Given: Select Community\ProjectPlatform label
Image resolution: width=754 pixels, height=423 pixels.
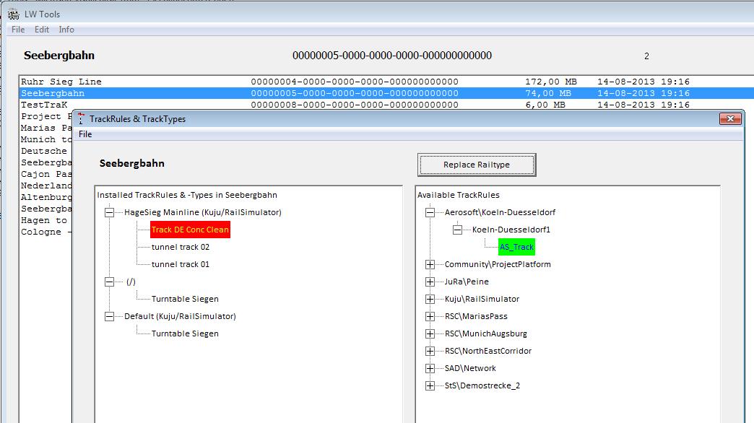Looking at the screenshot, I should 498,264.
